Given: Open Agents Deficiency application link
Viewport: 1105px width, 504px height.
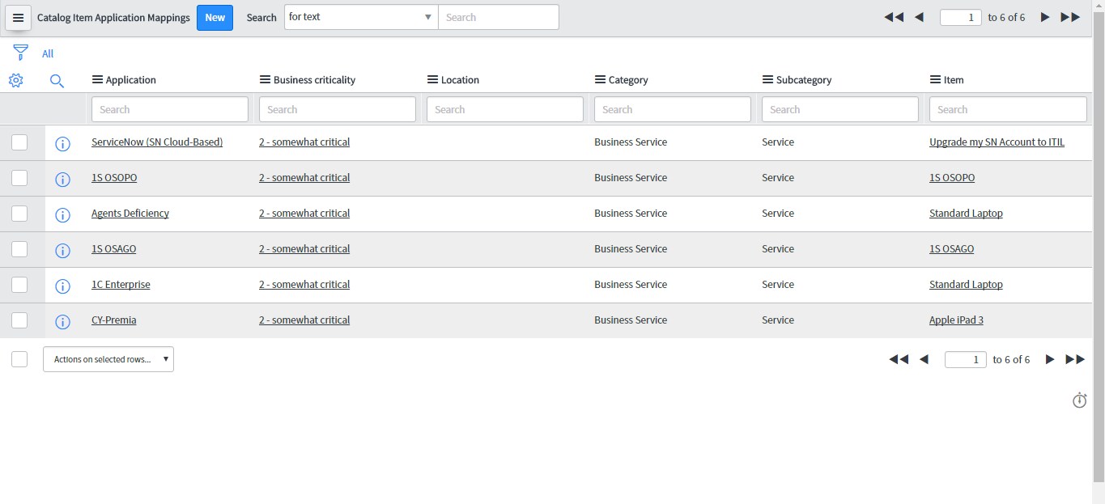Looking at the screenshot, I should coord(130,213).
